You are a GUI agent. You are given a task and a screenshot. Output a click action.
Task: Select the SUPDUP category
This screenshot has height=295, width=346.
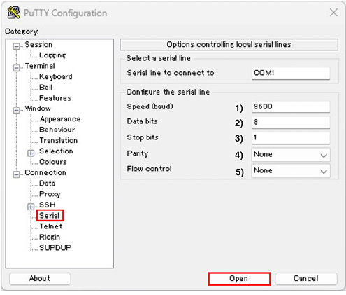(55, 248)
